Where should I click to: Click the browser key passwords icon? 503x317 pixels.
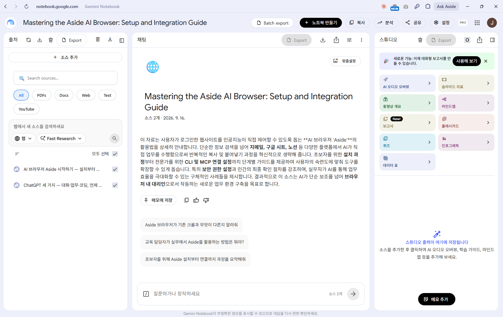tap(417, 6)
